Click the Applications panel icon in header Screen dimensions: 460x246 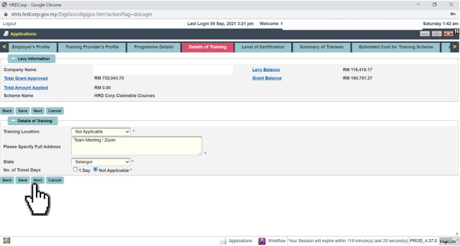coord(6,34)
